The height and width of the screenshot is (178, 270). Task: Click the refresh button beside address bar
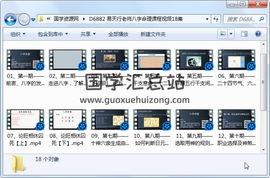click(216, 18)
